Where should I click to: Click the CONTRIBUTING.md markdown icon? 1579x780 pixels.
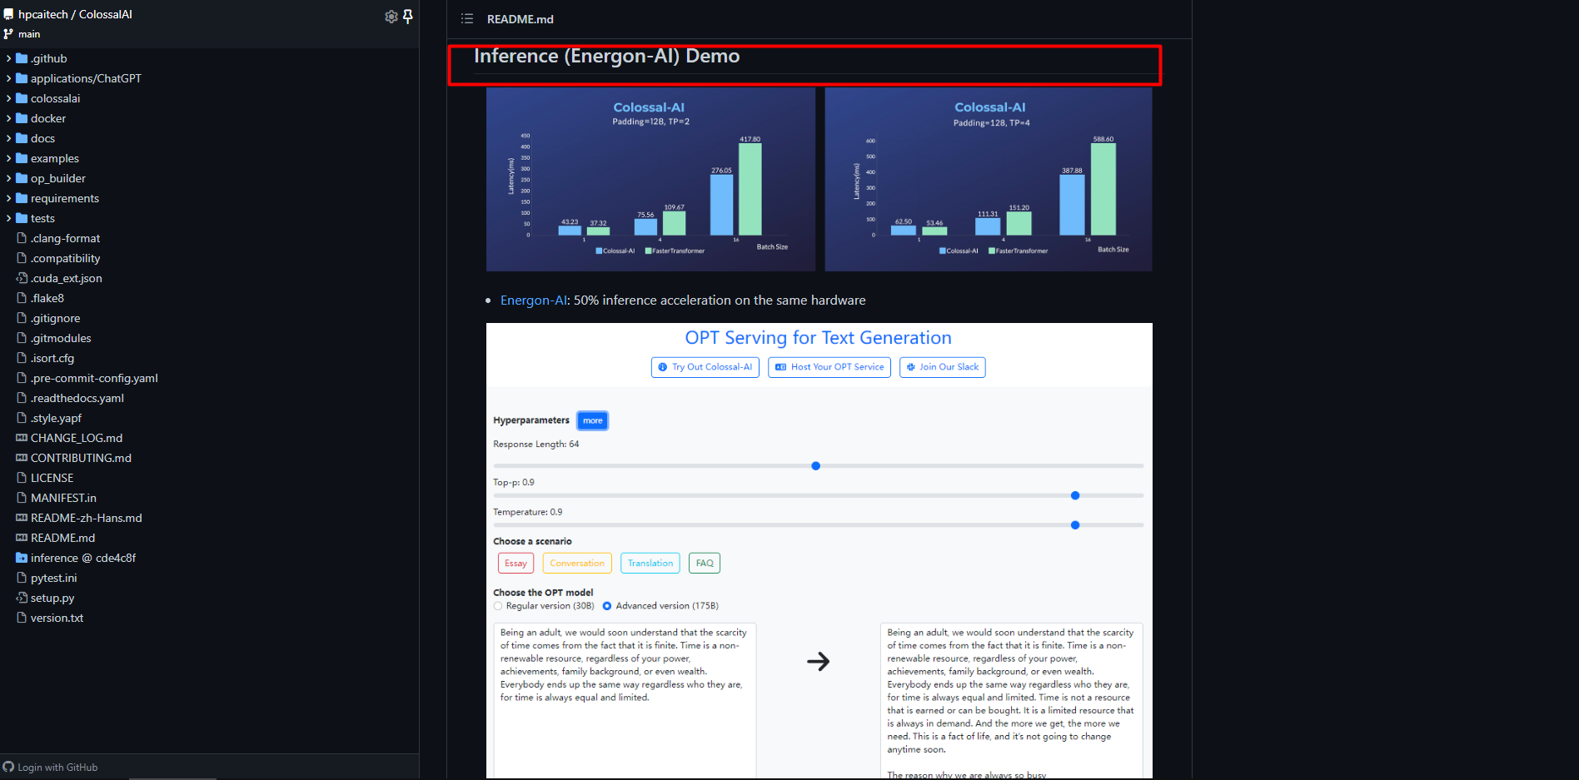tap(22, 458)
